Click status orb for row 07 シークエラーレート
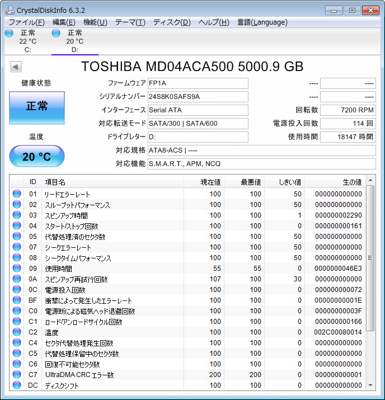Viewport: 385px width, 400px height. pyautogui.click(x=17, y=247)
